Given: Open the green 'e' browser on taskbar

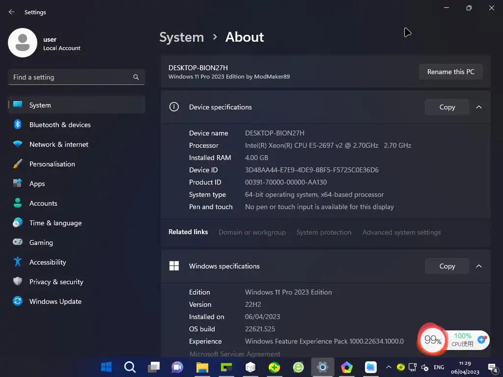Looking at the screenshot, I should coord(298,367).
